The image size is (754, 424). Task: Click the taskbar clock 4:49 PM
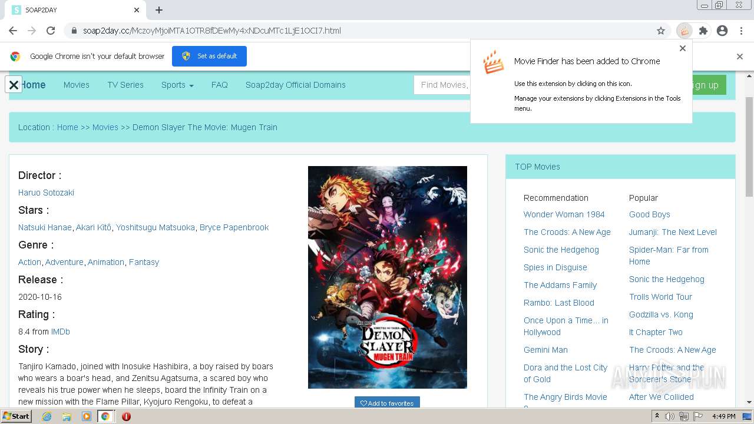tap(723, 416)
